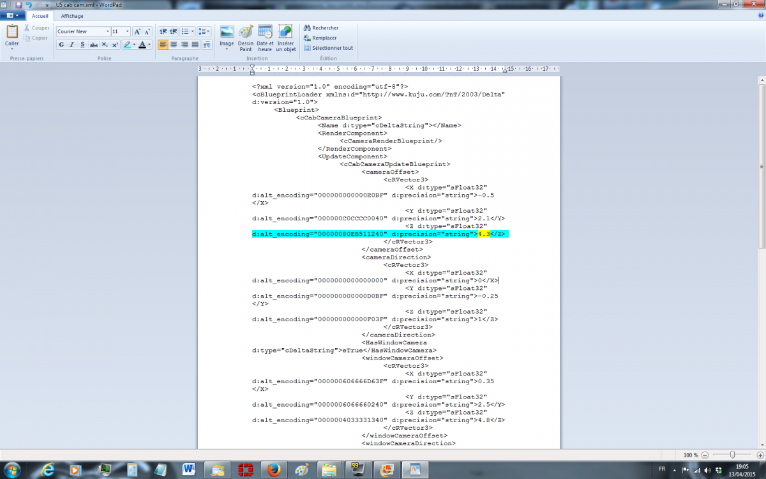Open the Courier New font family dropdown
Viewport: 766px width, 479px height.
pos(107,31)
